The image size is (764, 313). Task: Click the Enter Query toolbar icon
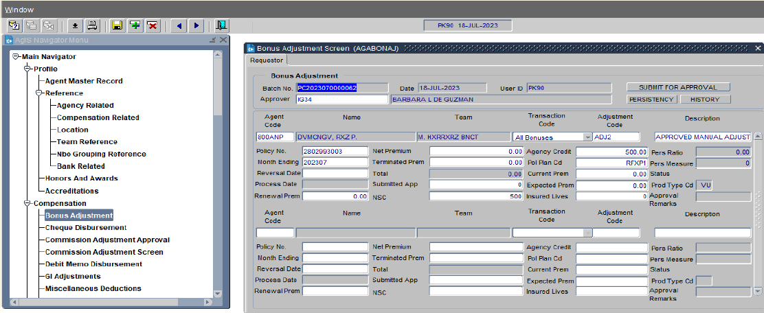tap(14, 25)
